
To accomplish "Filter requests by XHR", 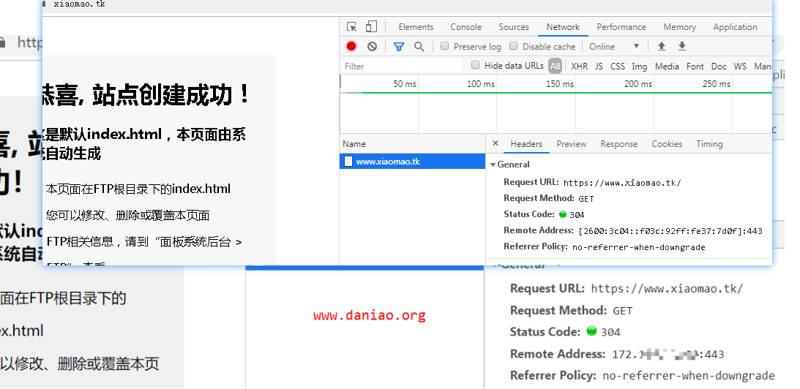I will (x=579, y=67).
